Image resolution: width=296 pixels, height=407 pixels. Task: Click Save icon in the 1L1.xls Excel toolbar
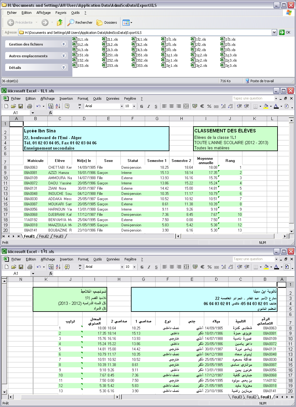click(21, 106)
